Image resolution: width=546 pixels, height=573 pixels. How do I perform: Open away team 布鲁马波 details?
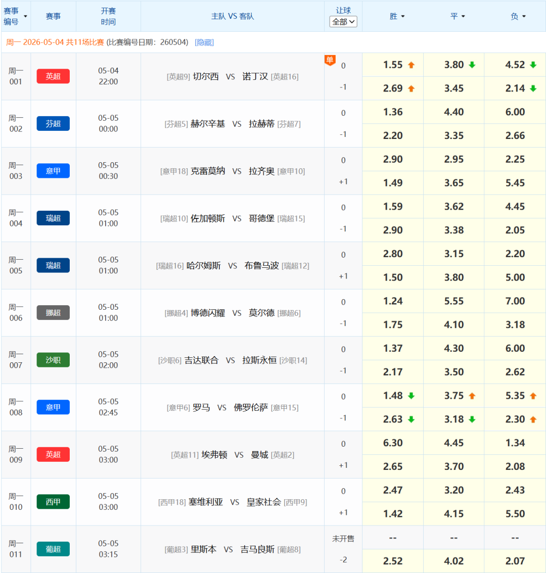click(261, 266)
